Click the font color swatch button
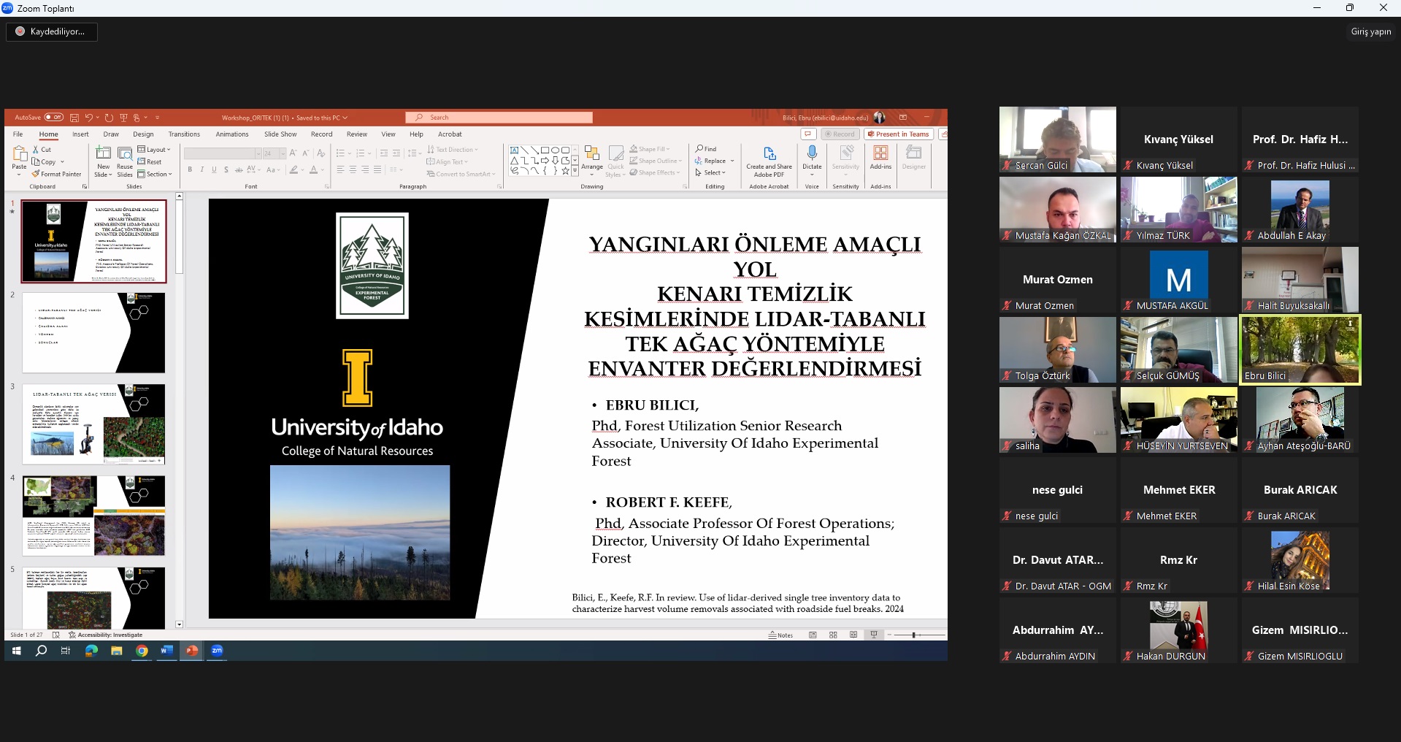This screenshot has width=1401, height=742. click(x=313, y=169)
